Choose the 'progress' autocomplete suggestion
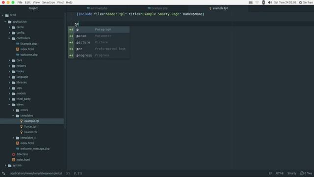 [x=99, y=55]
